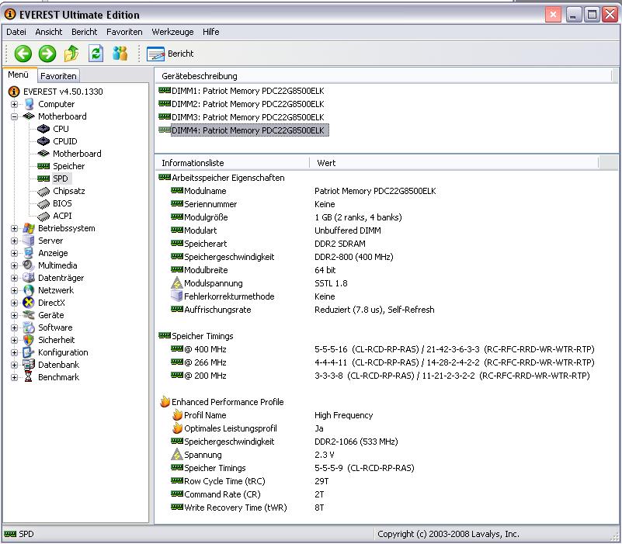622x544 pixels.
Task: Expand the Netzwerk tree node
Action: pos(14,290)
